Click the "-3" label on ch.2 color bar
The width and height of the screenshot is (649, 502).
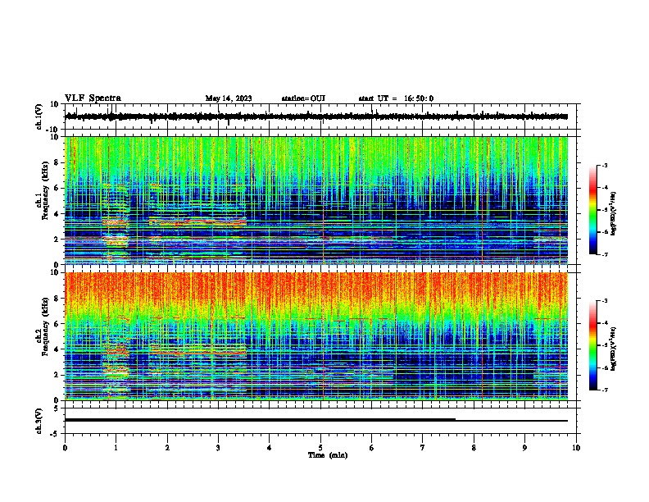tap(605, 301)
